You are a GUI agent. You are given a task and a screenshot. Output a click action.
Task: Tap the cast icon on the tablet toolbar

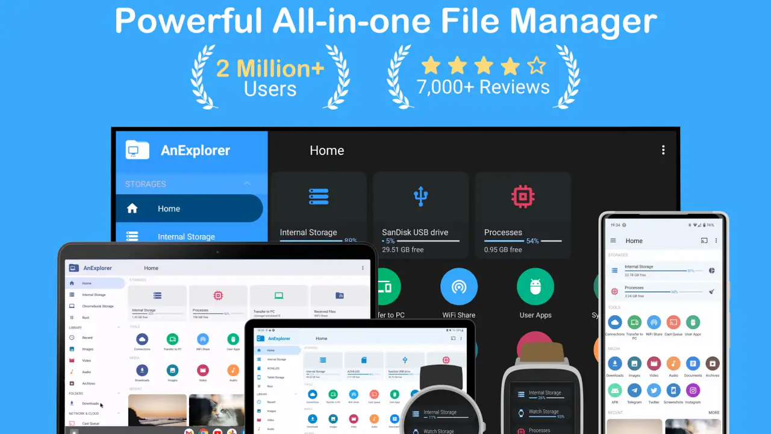click(453, 338)
